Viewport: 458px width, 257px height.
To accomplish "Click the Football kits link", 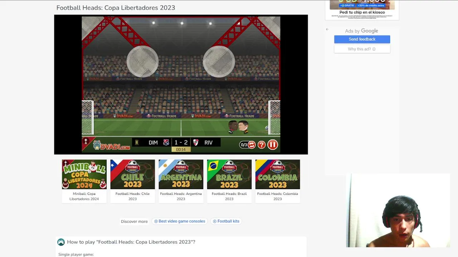I will (226, 221).
